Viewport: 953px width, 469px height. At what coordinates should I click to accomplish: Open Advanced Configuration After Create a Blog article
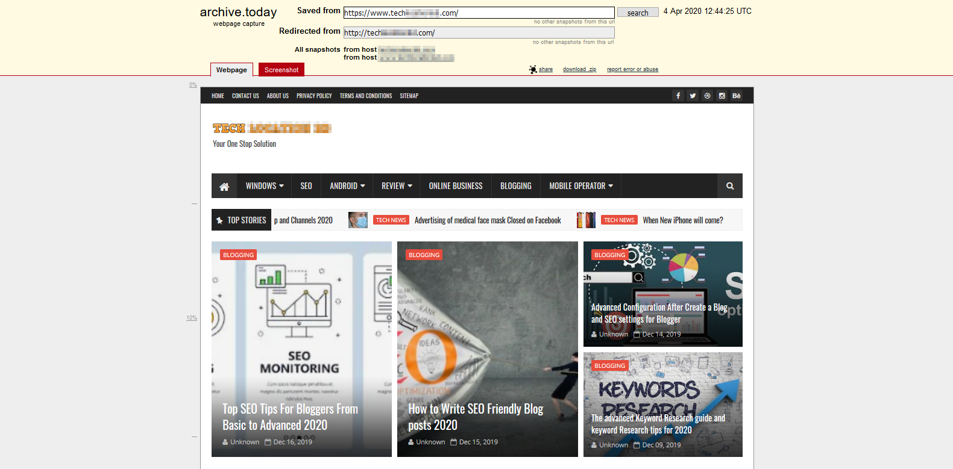click(659, 313)
